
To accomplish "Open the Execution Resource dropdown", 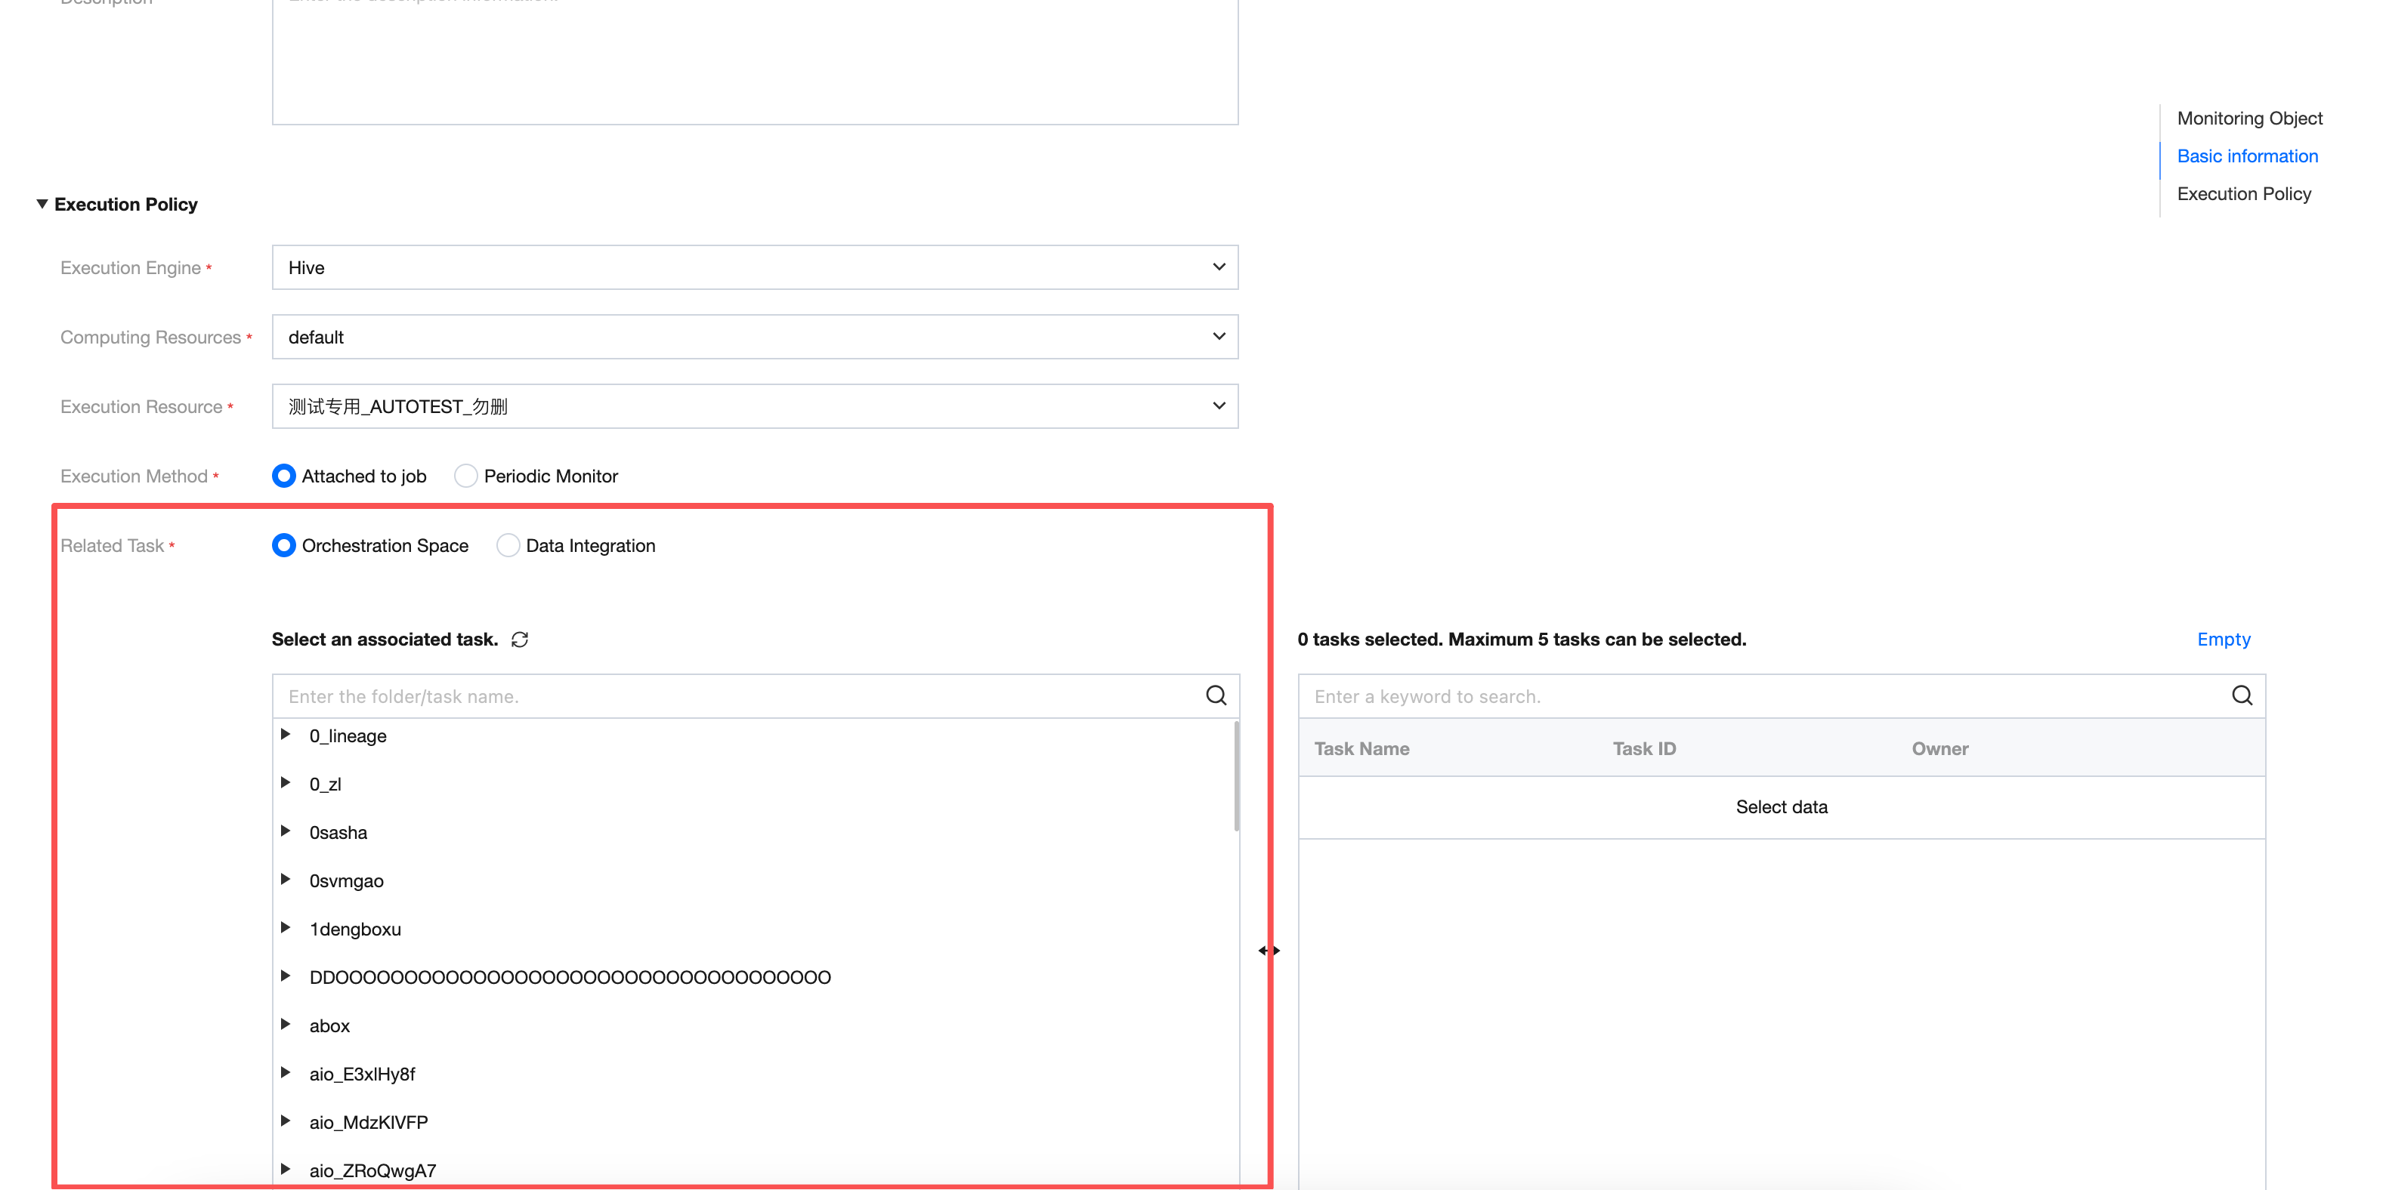I will [x=754, y=406].
